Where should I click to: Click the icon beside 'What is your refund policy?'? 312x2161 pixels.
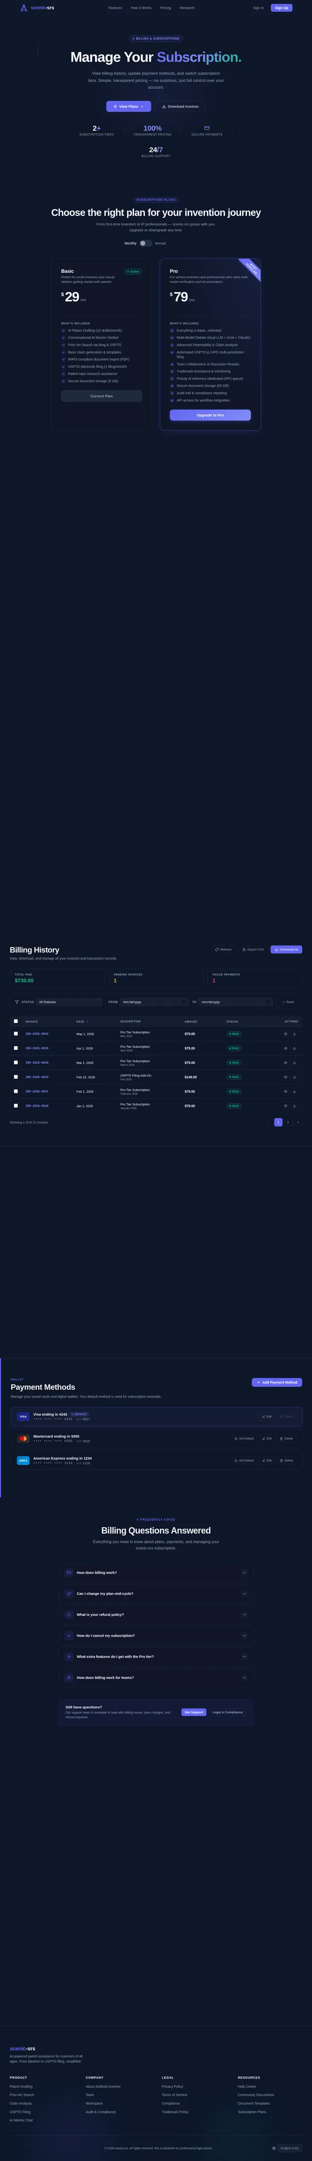(x=69, y=1615)
